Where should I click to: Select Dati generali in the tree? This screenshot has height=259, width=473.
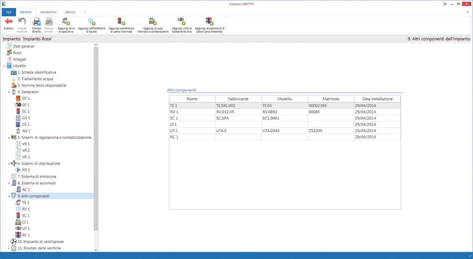(24, 46)
